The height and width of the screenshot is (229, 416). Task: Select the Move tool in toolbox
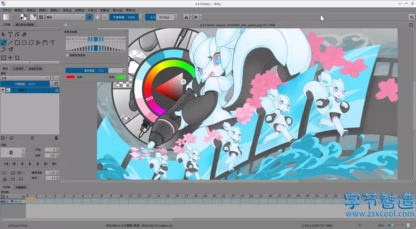[x=10, y=57]
